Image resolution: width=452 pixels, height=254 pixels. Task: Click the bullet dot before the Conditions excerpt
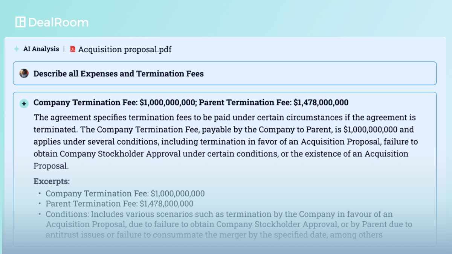click(x=40, y=214)
